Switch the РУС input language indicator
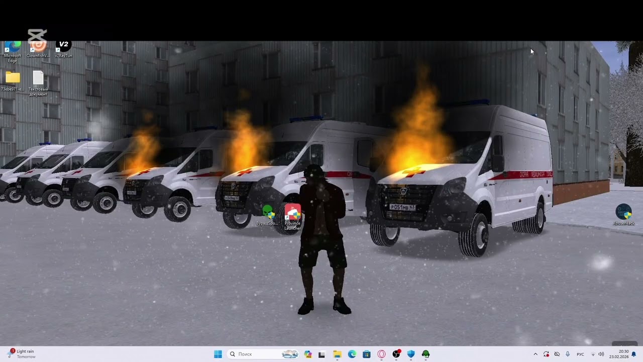 tap(580, 354)
